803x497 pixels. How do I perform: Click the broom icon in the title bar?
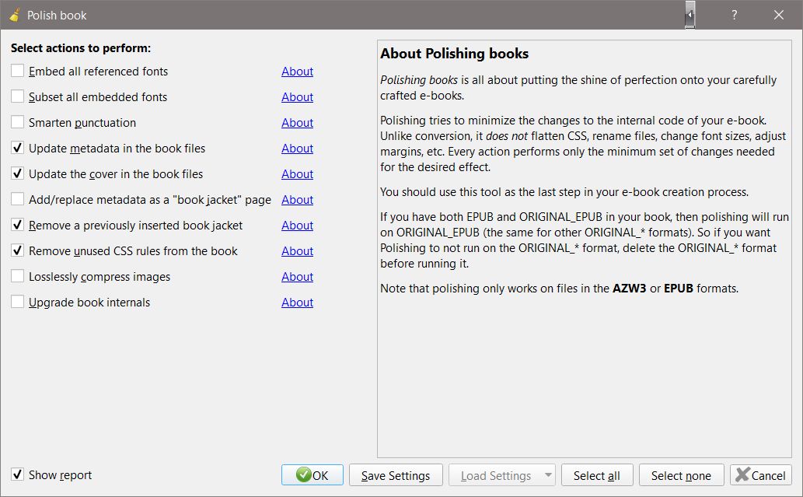[x=14, y=15]
